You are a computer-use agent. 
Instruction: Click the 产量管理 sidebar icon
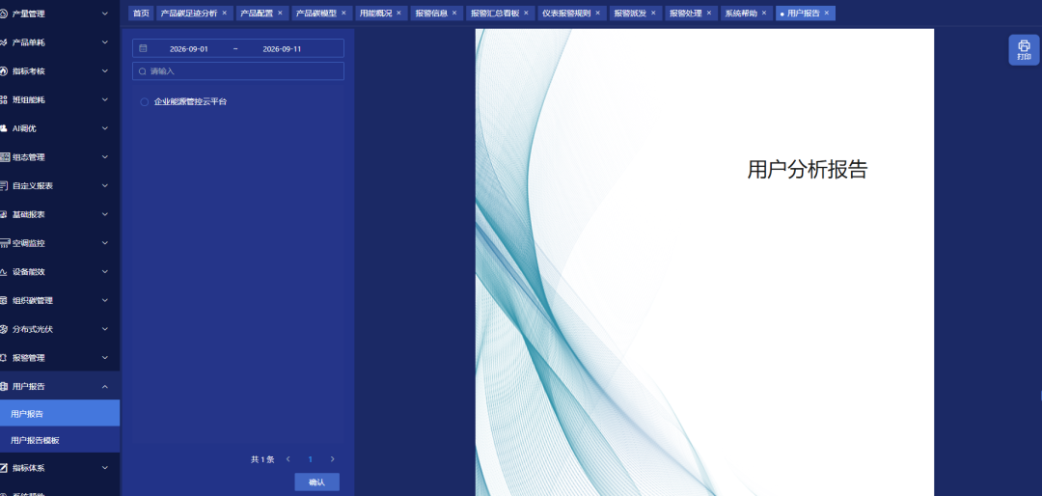pyautogui.click(x=3, y=14)
